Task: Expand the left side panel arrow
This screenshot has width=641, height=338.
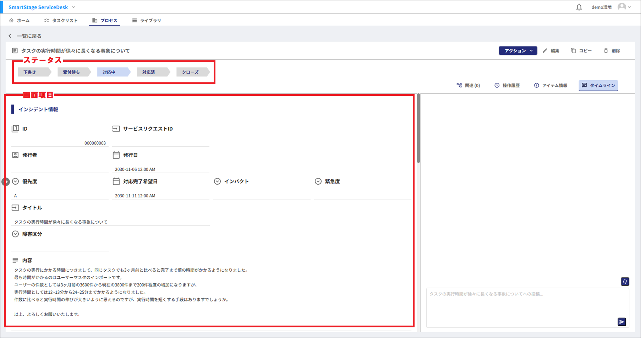Action: click(x=5, y=182)
